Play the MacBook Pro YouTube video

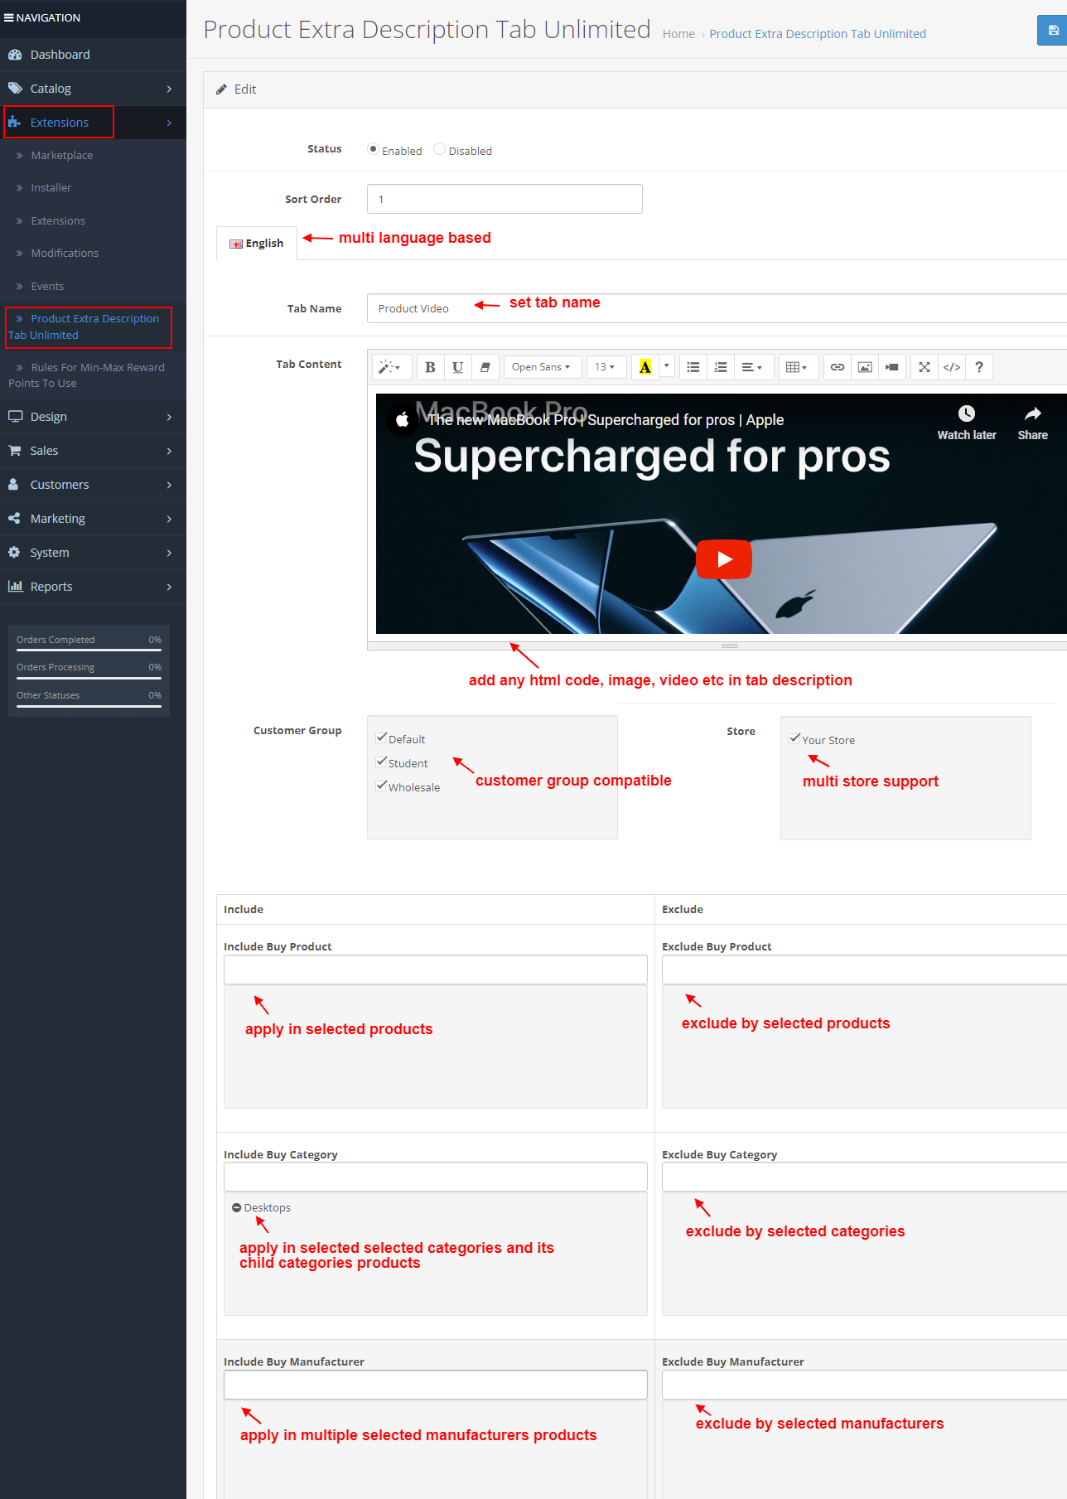tap(724, 559)
